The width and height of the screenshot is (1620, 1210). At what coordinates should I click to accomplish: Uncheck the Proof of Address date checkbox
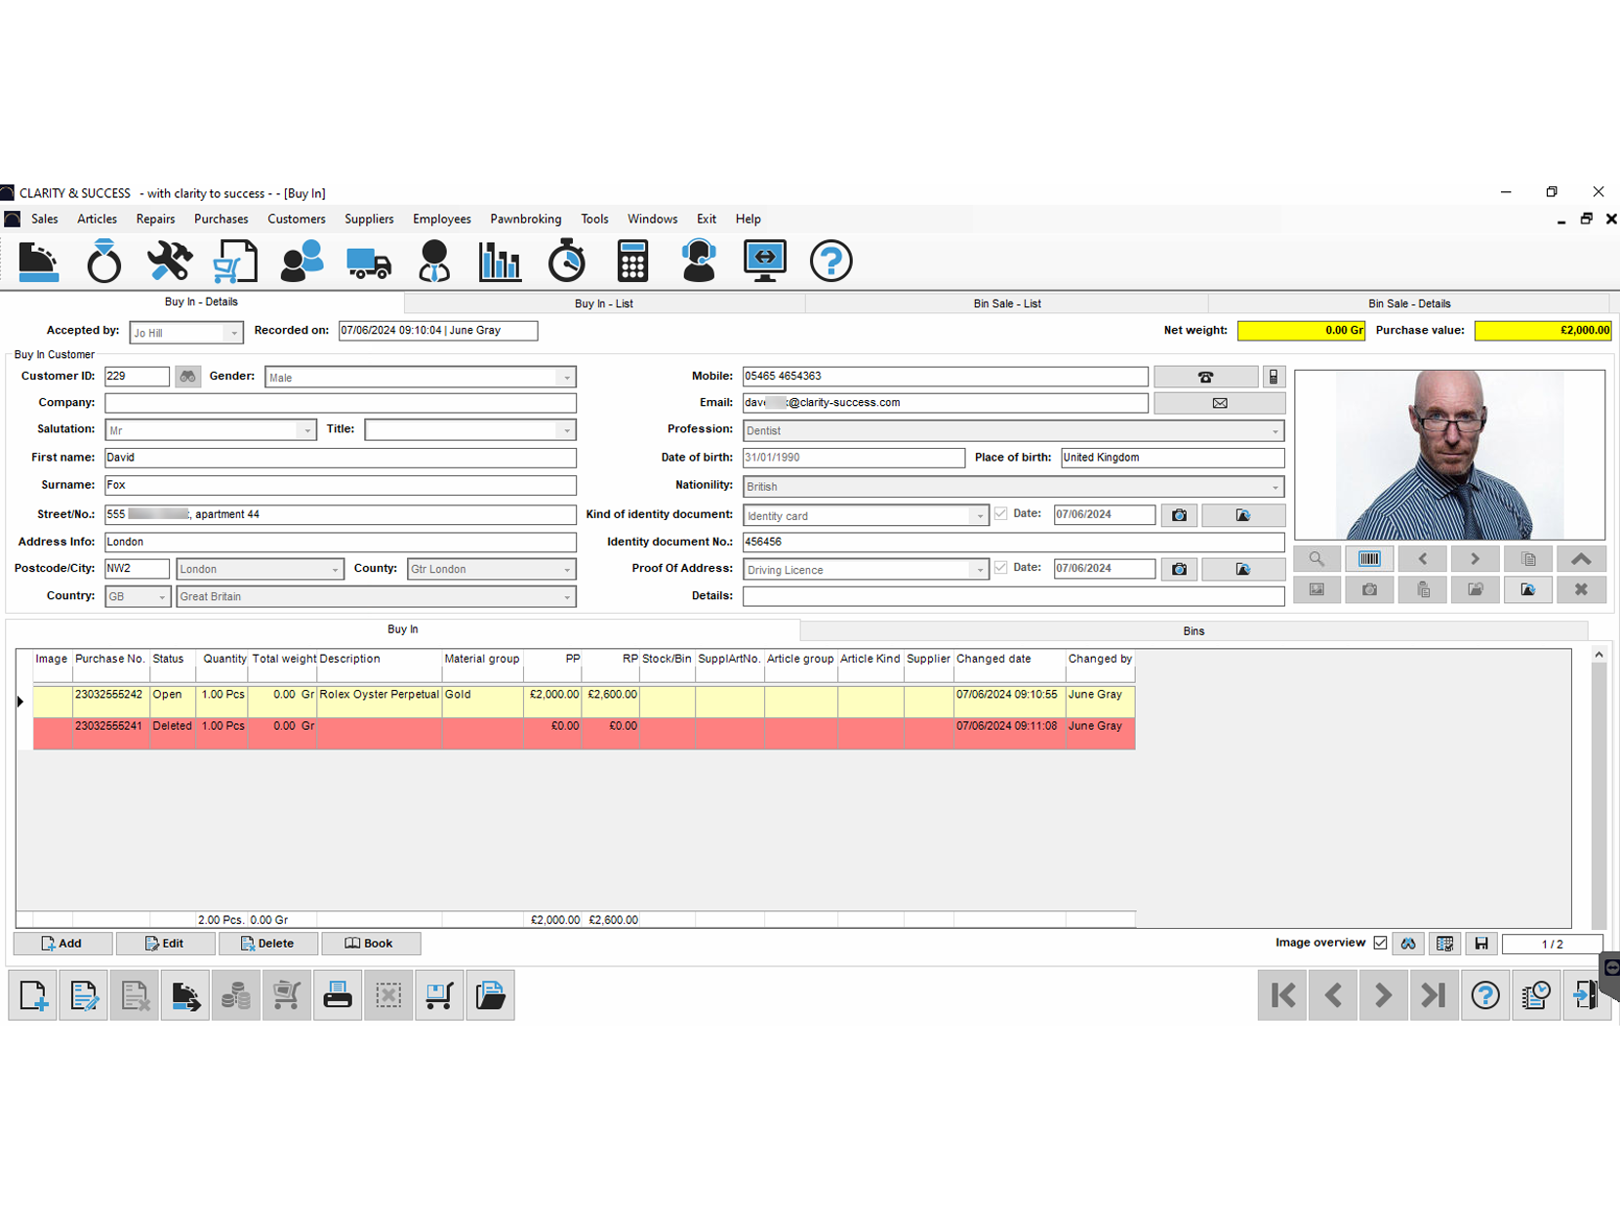(x=1001, y=567)
